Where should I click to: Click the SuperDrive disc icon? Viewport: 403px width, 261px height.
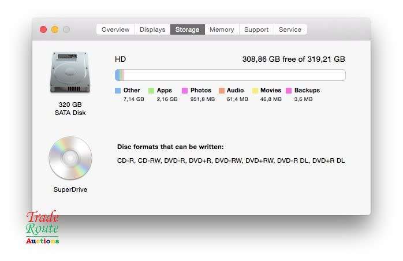[70, 158]
